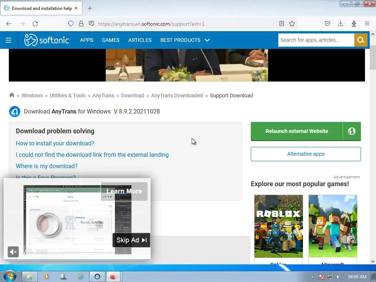
Task: Click the Alternative apps button
Action: pyautogui.click(x=306, y=154)
